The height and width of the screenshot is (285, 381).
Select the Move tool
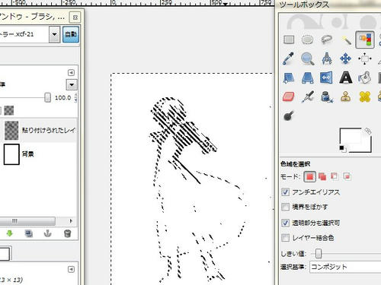click(x=346, y=59)
